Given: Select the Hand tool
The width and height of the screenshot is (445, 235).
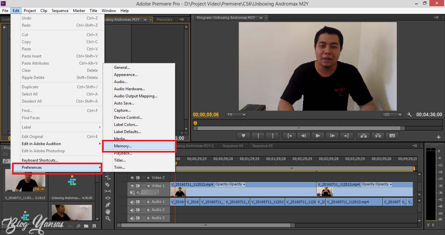Looking at the screenshot, I should (x=108, y=212).
